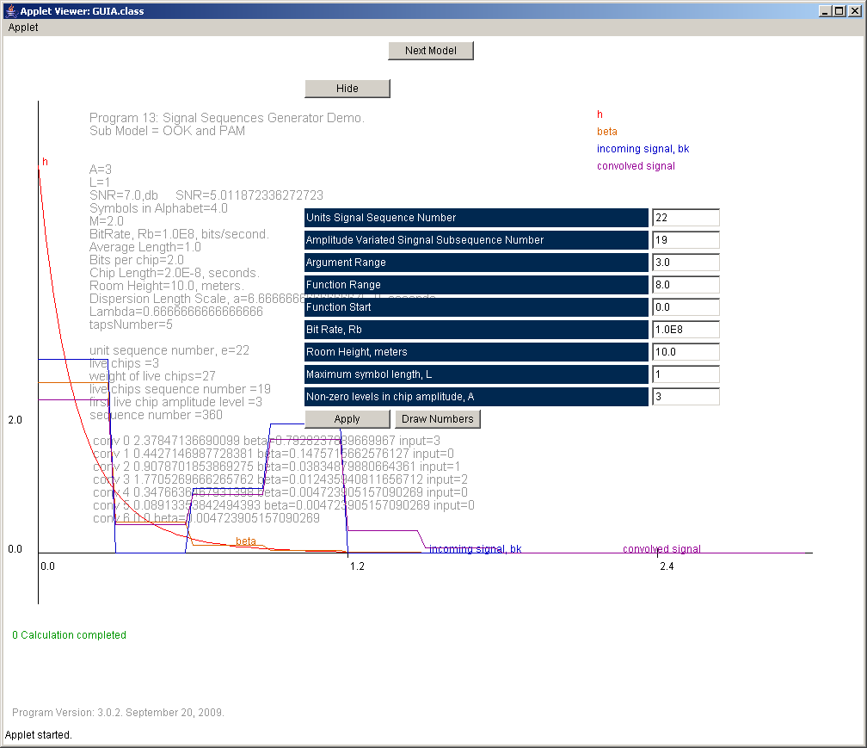Click the Argument Range input field
This screenshot has width=867, height=748.
click(x=685, y=263)
